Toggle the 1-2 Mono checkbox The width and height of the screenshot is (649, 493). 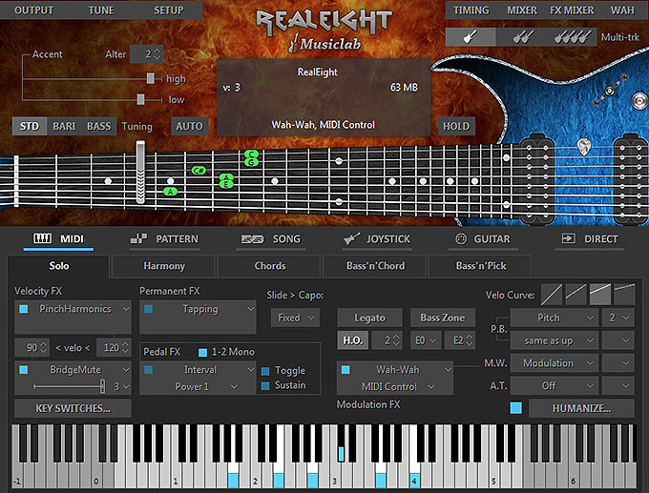203,352
